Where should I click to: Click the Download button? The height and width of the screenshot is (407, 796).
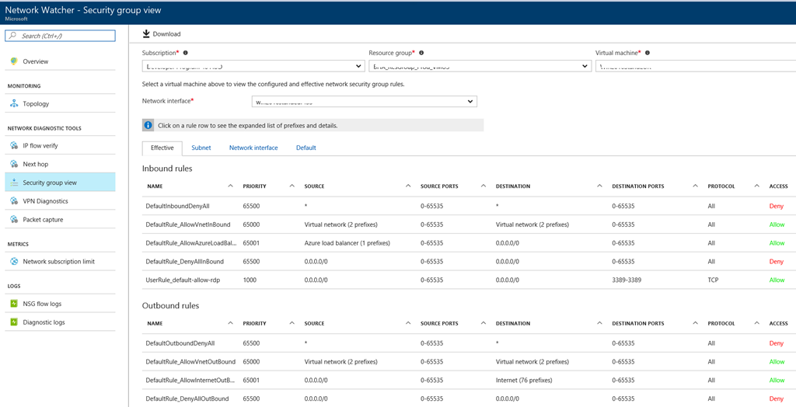click(162, 34)
